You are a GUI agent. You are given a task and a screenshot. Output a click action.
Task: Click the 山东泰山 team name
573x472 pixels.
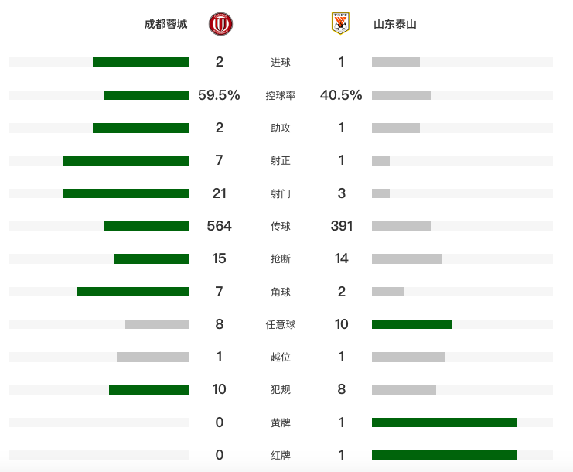(x=395, y=24)
